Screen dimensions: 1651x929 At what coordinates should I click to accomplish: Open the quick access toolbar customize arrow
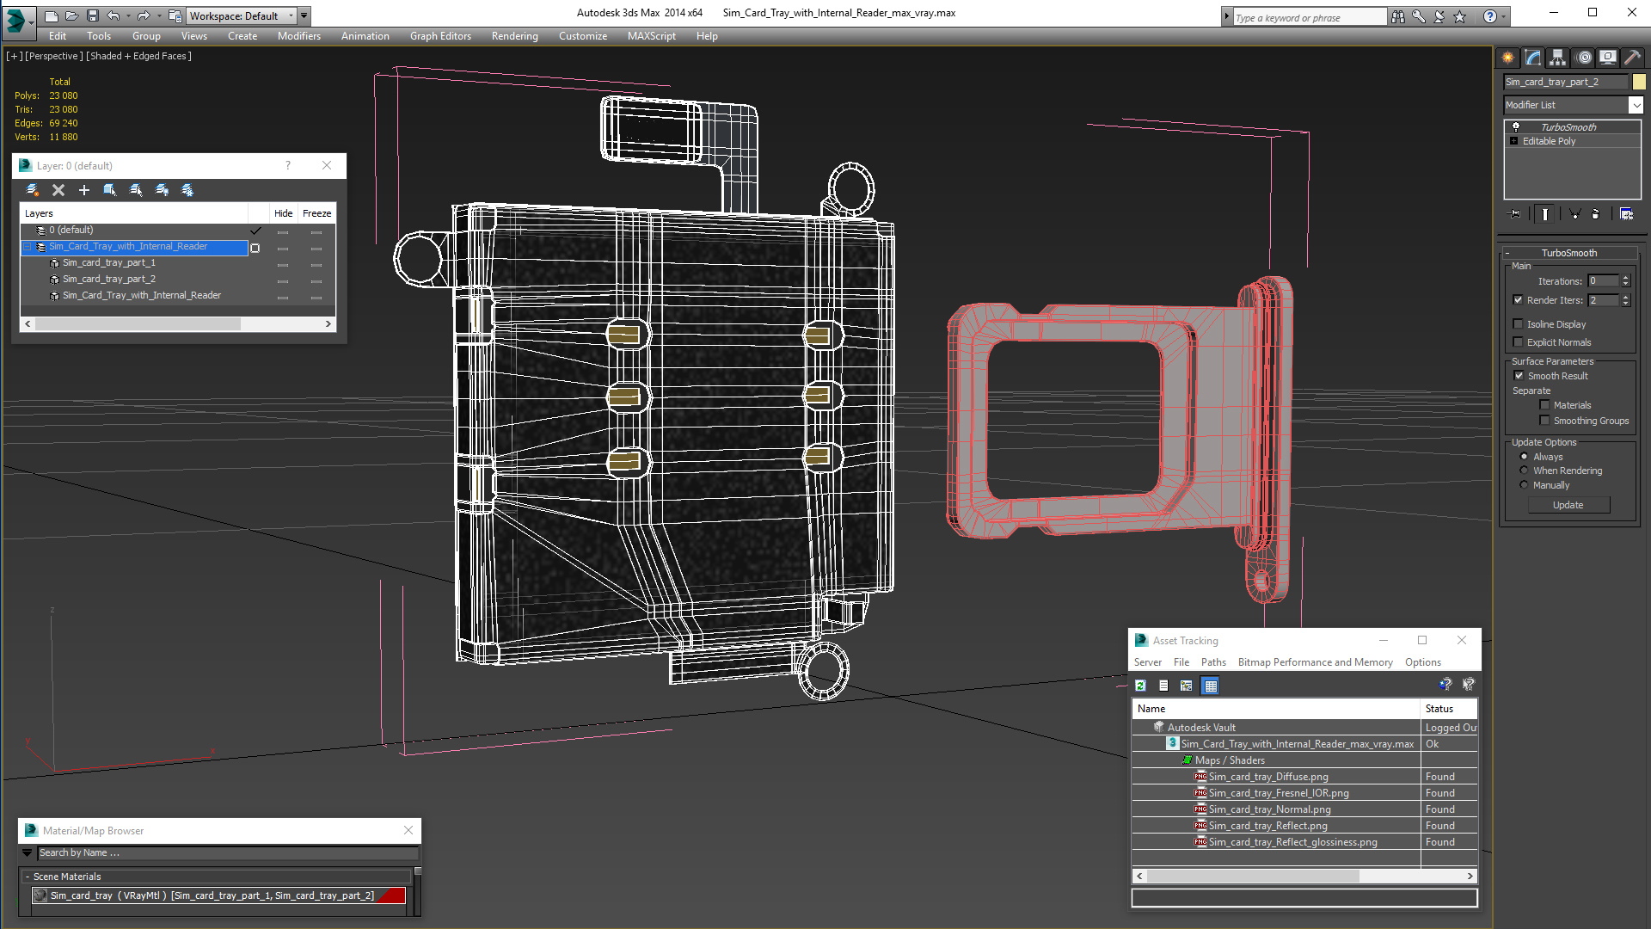tap(304, 15)
